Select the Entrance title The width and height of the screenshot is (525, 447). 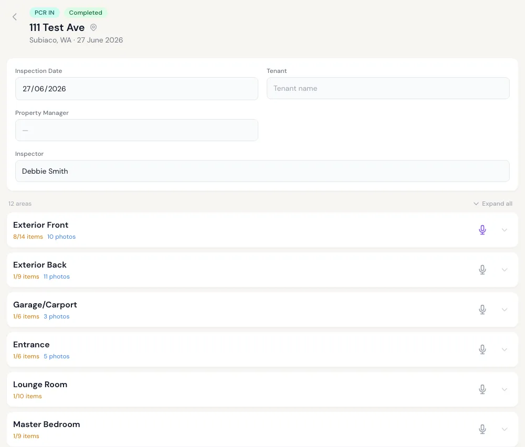[31, 345]
